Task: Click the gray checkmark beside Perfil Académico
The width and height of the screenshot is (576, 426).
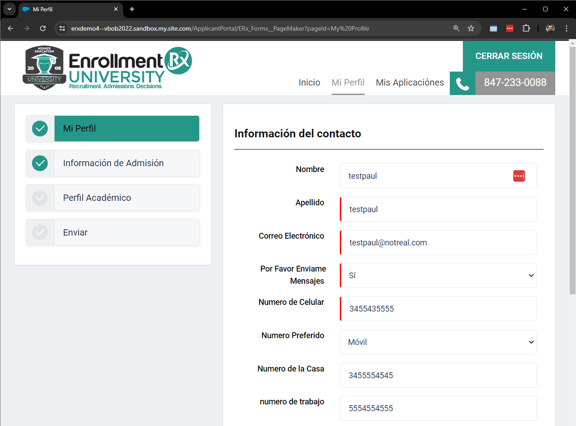Action: (x=40, y=198)
